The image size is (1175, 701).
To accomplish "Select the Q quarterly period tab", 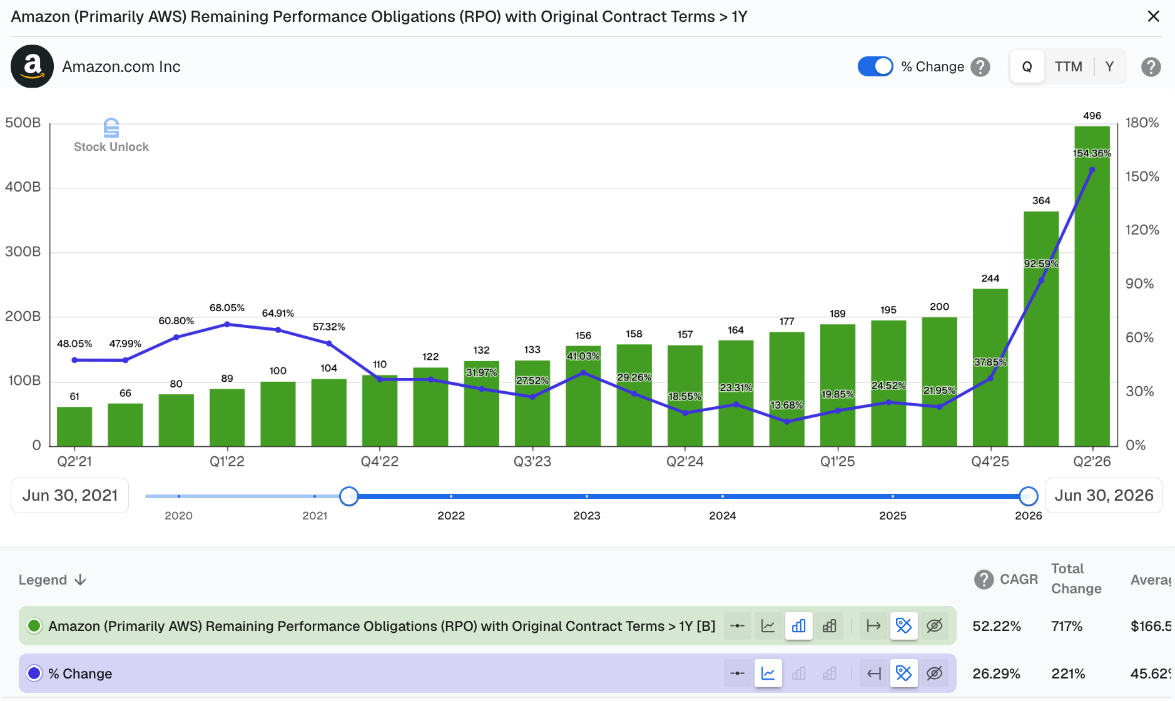I will point(1027,66).
